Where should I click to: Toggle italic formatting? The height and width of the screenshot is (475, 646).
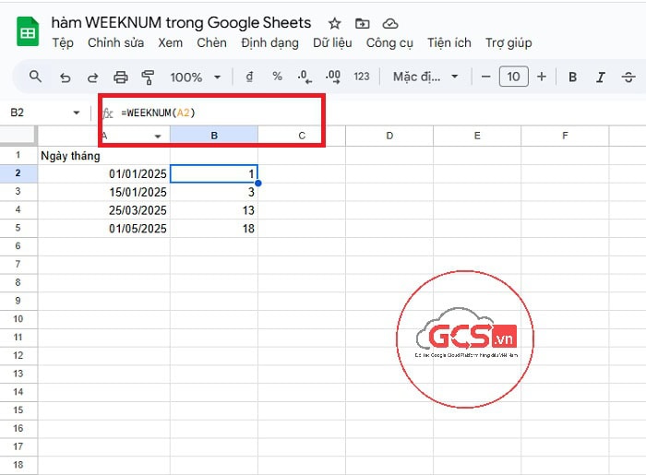coord(601,77)
